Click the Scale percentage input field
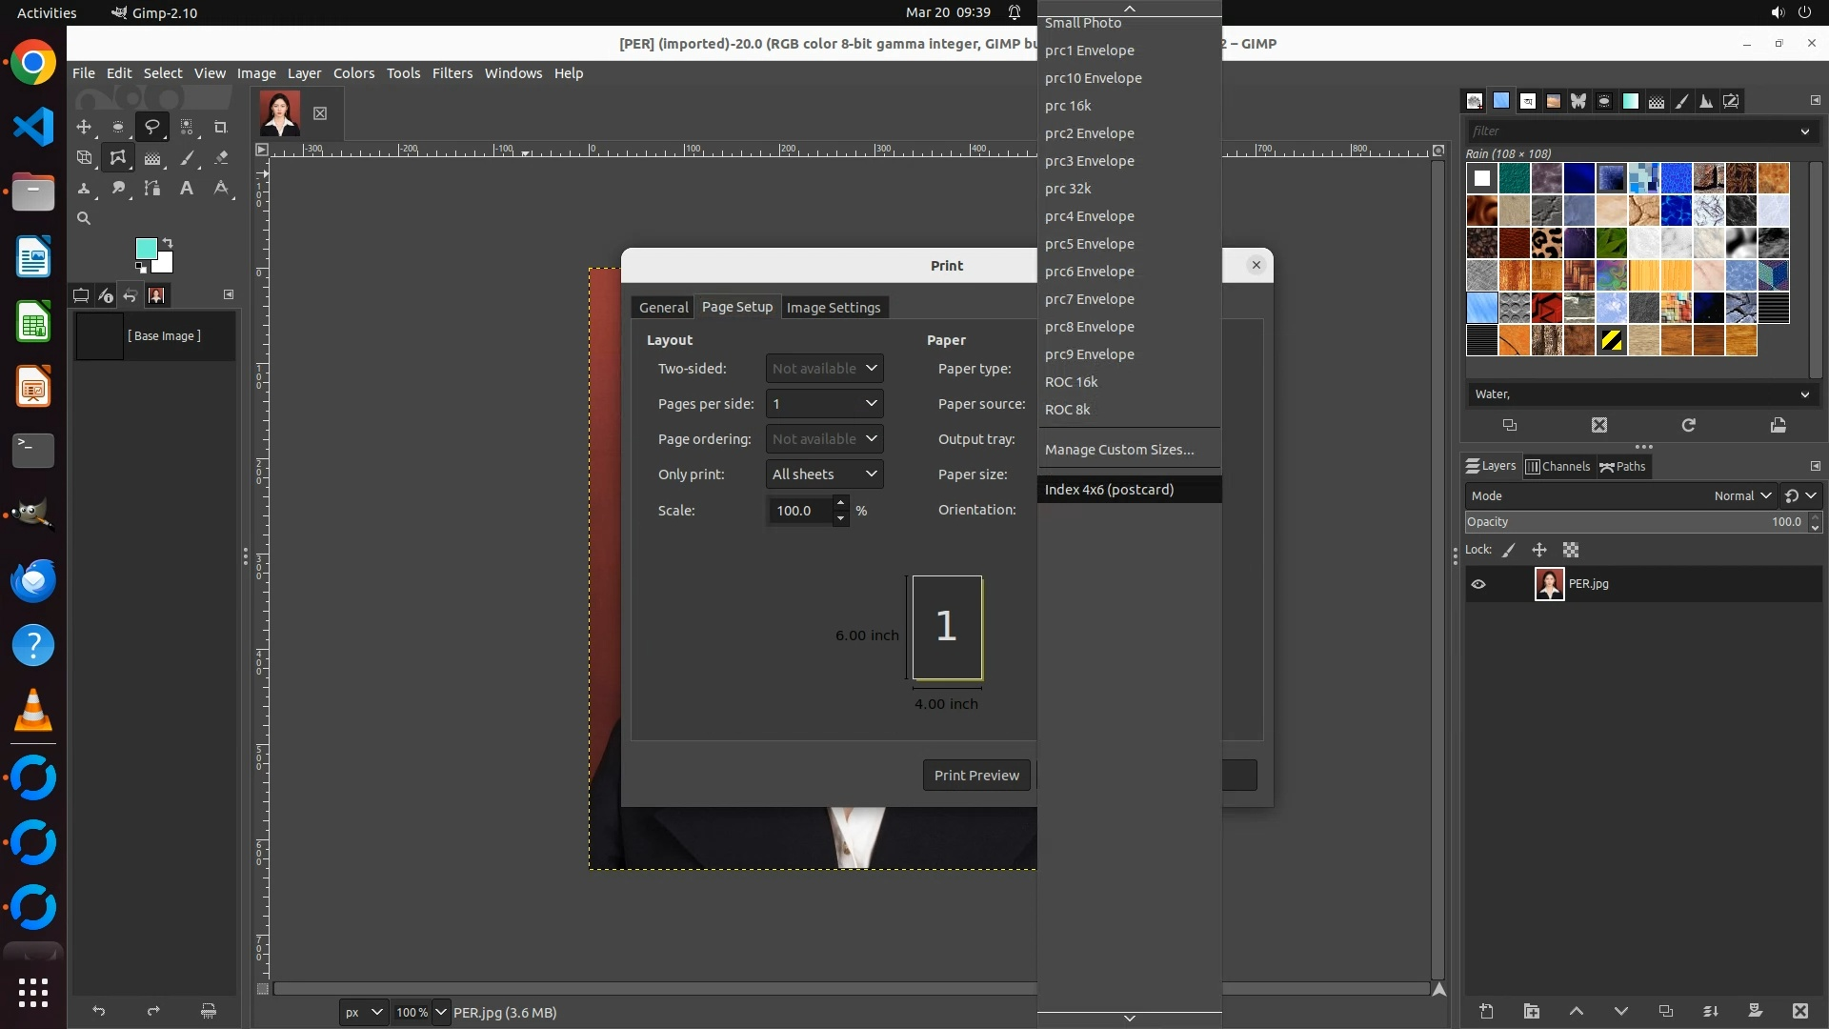 [x=798, y=512]
